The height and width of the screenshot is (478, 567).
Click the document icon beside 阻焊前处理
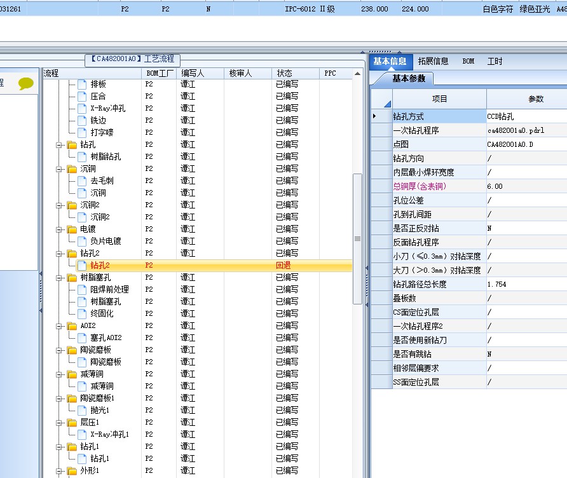(x=82, y=290)
